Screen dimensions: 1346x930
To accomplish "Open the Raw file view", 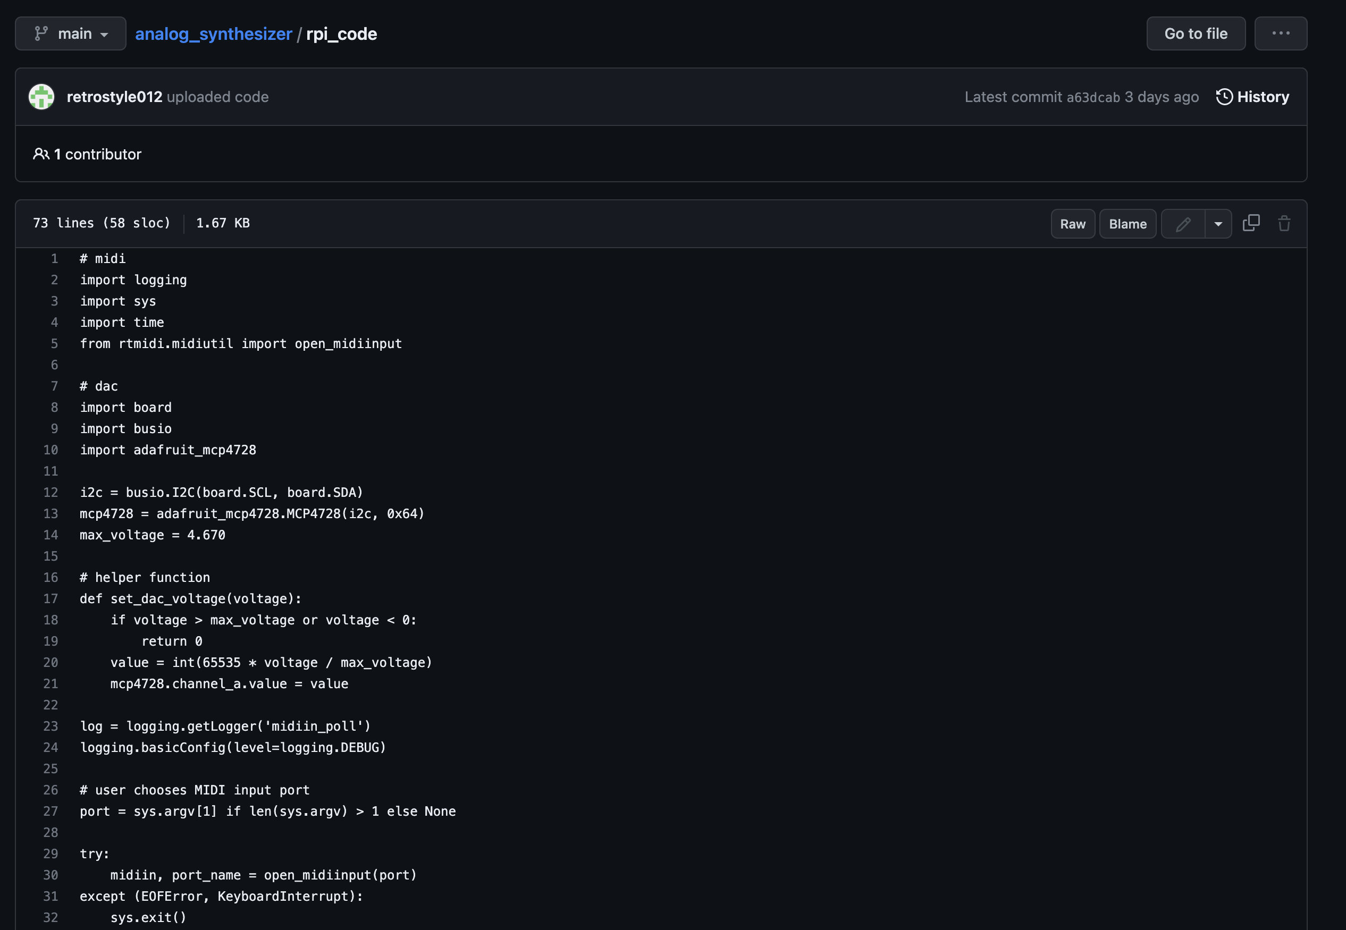I will [1073, 224].
